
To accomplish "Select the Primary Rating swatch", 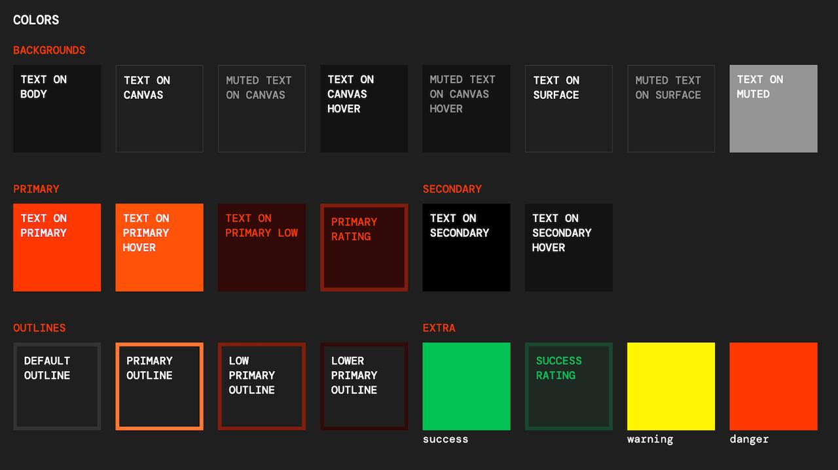I will coord(364,247).
